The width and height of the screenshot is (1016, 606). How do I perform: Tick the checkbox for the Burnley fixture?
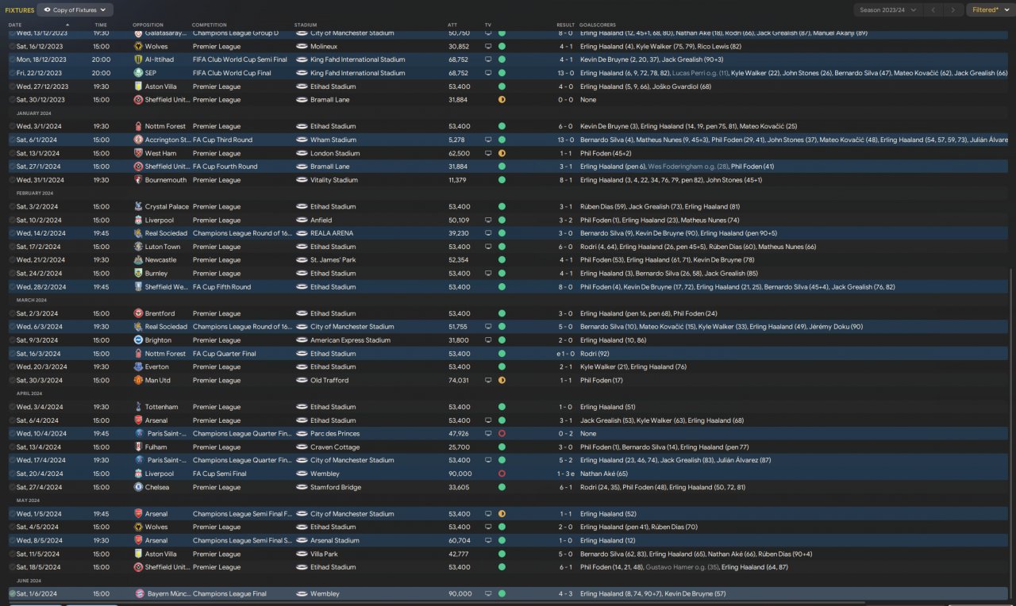(12, 274)
